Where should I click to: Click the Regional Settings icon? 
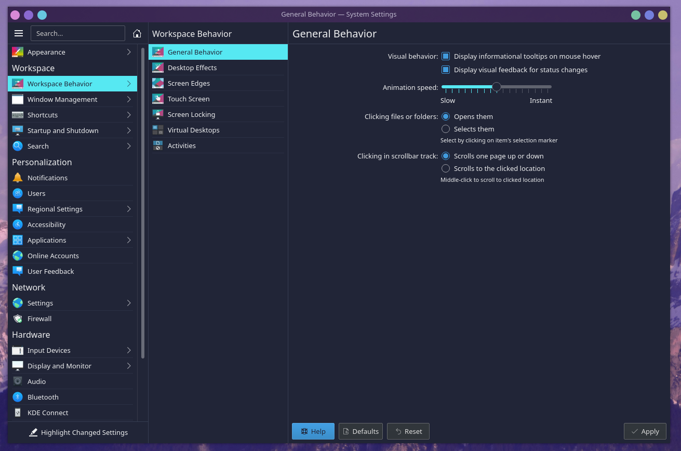(x=18, y=209)
